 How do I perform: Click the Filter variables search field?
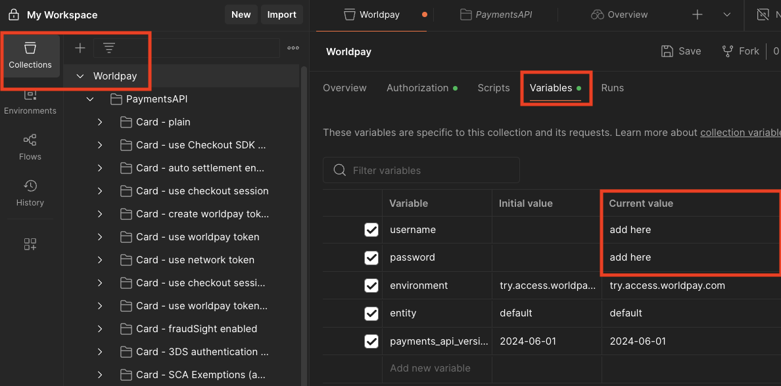pyautogui.click(x=421, y=170)
